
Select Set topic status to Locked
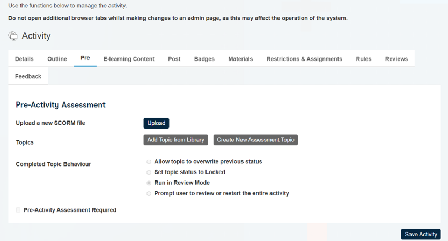pos(149,172)
